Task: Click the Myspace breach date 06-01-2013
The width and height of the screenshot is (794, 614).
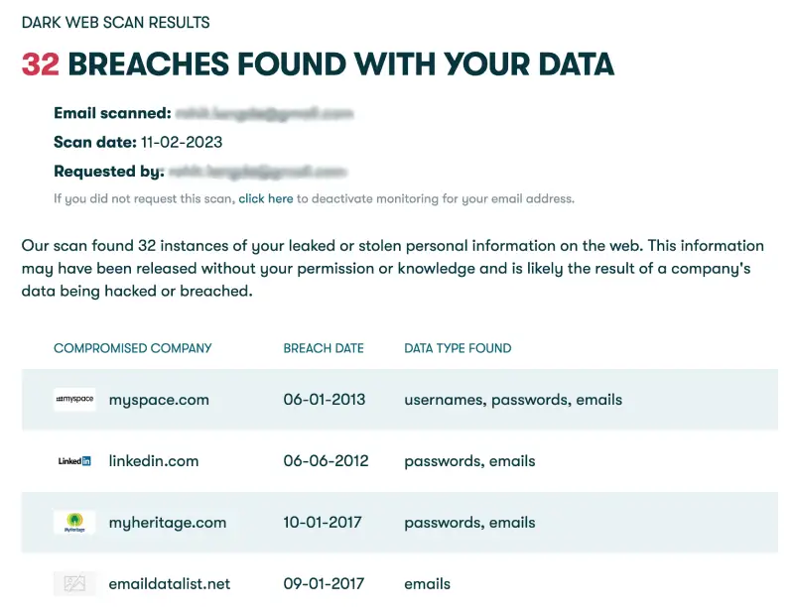Action: click(x=325, y=400)
